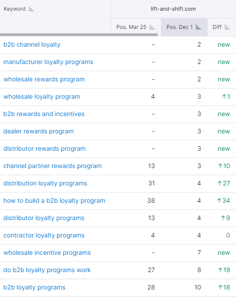Sort by the Diff column icon

click(x=227, y=27)
